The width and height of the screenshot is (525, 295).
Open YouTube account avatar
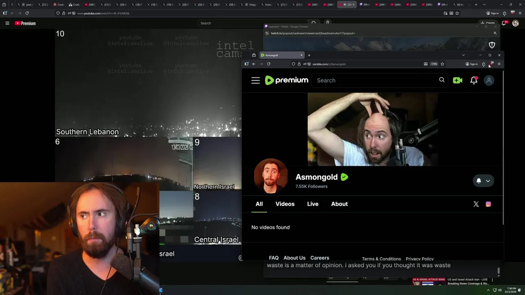tap(516, 23)
